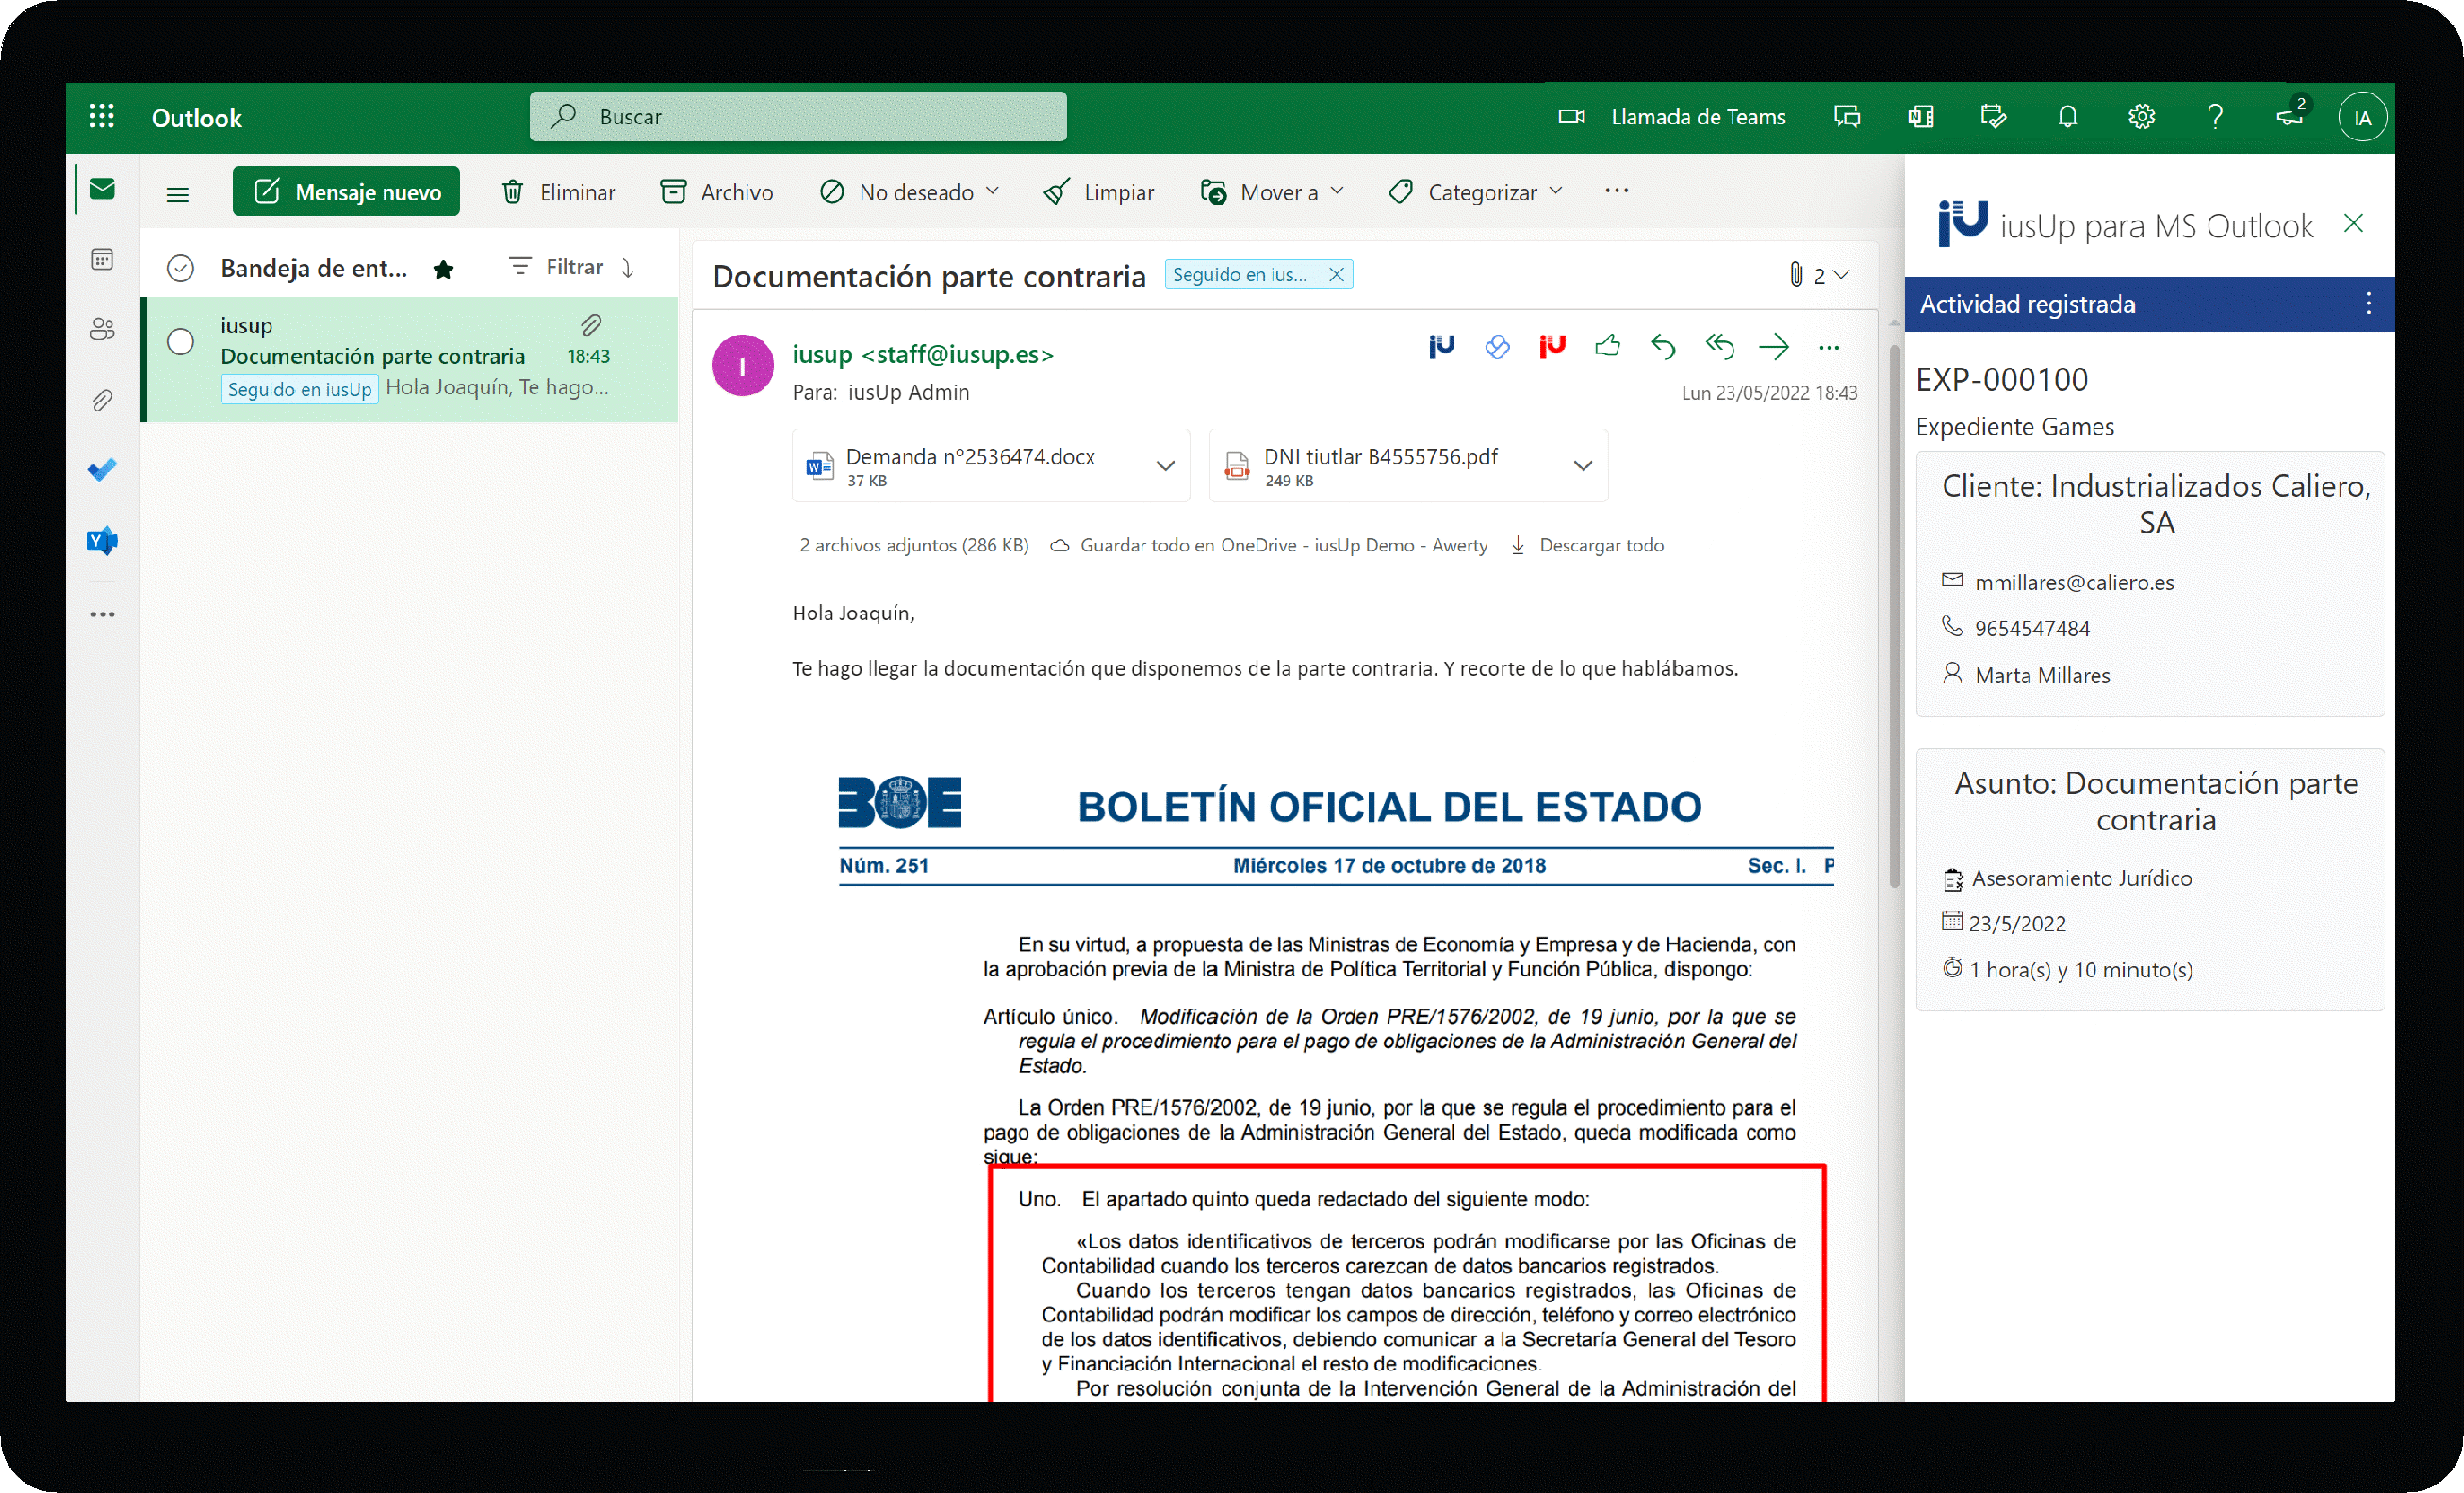
Task: Close the iusUp para MS Outlook panel
Action: [x=2353, y=224]
